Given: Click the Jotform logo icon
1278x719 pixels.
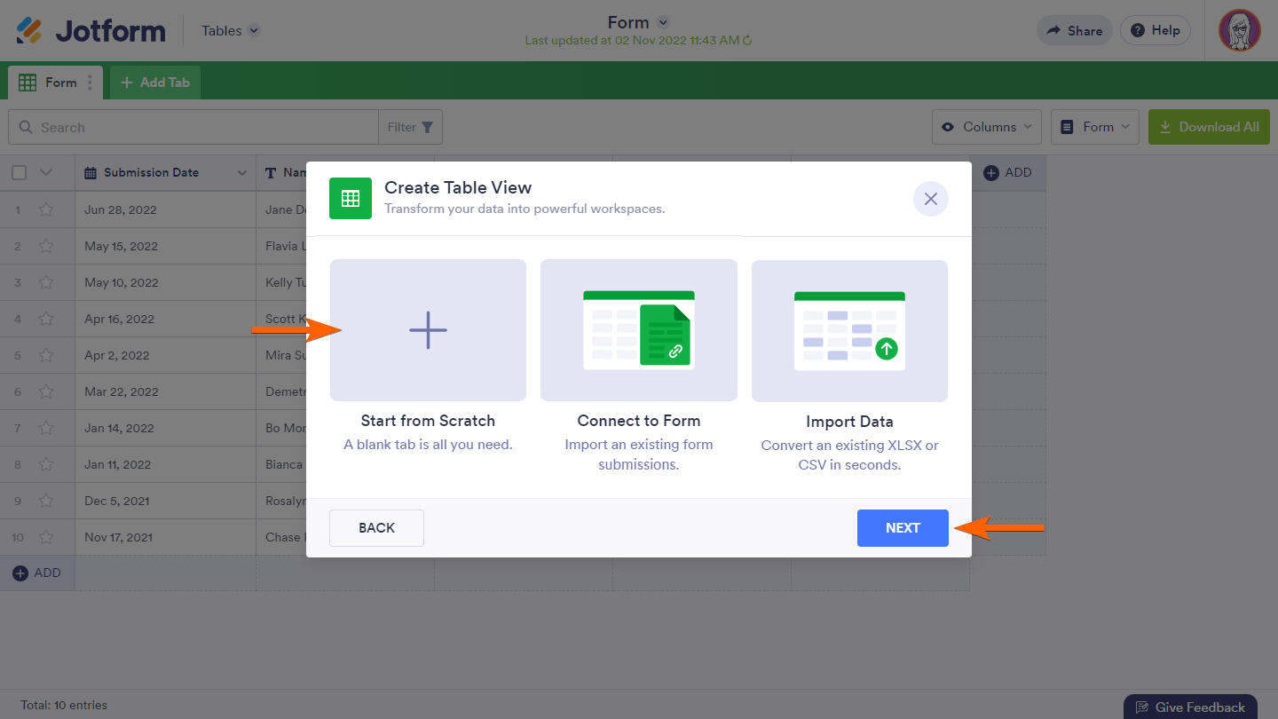Looking at the screenshot, I should (x=29, y=31).
